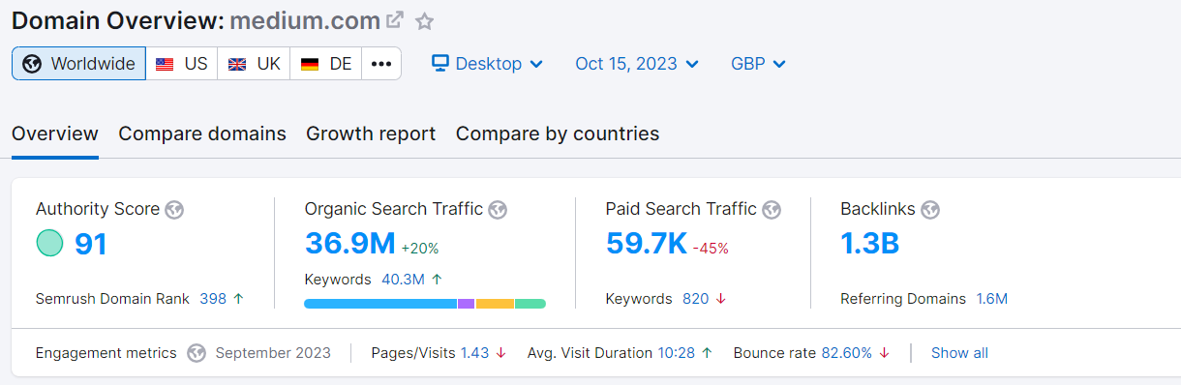Click blue segment of keyword distribution bar
This screenshot has width=1181, height=385.
coord(380,304)
